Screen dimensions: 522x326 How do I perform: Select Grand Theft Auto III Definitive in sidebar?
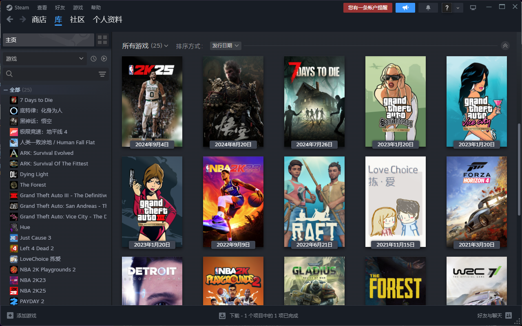tap(63, 195)
